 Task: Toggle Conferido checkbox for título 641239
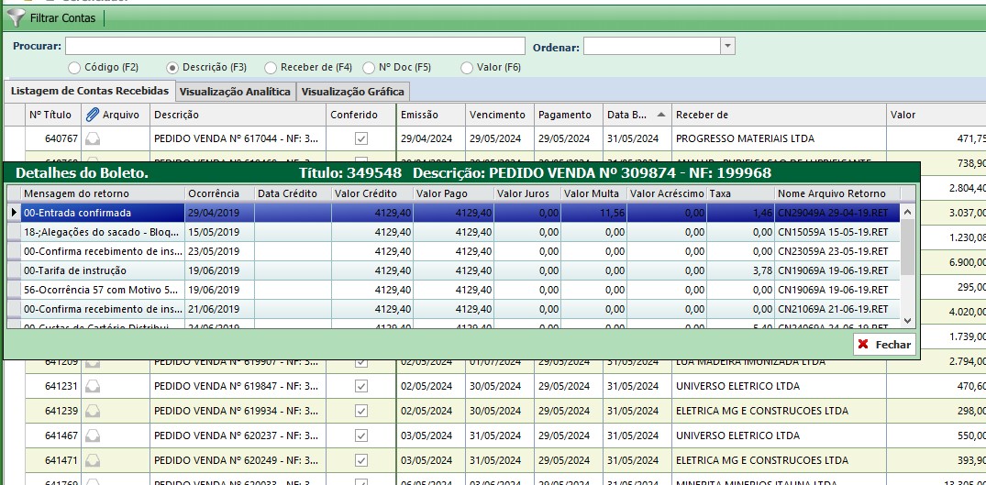point(361,411)
